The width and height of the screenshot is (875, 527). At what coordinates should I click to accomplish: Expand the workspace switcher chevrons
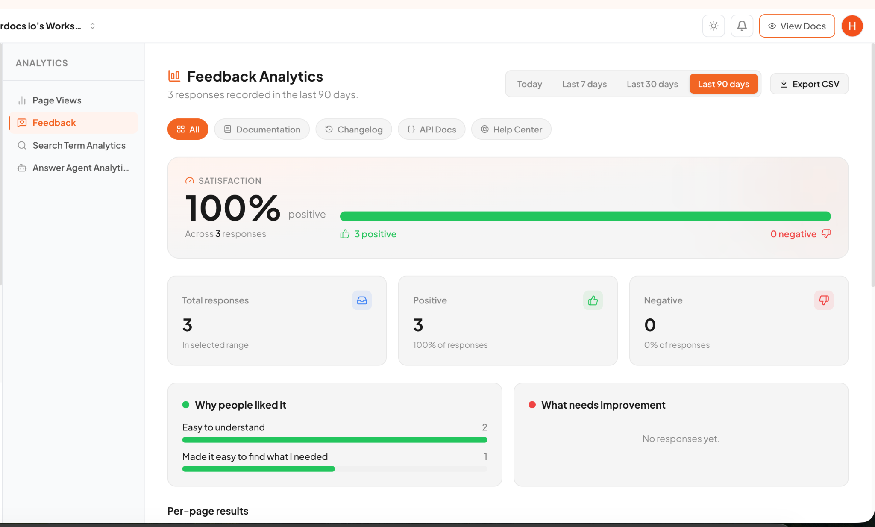click(x=92, y=26)
